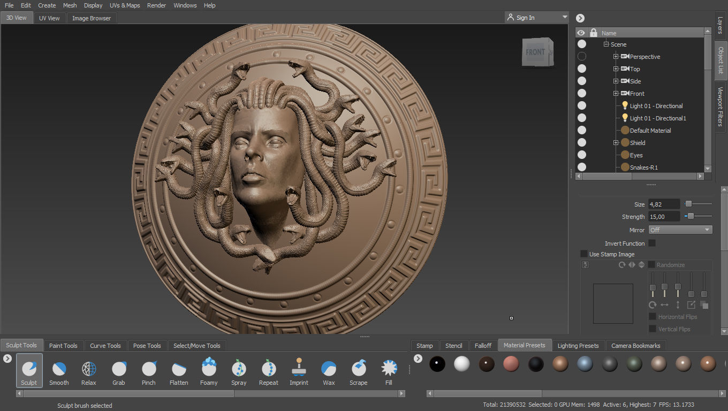Click the stamp flip-vertical icon beside Randomize

point(641,265)
